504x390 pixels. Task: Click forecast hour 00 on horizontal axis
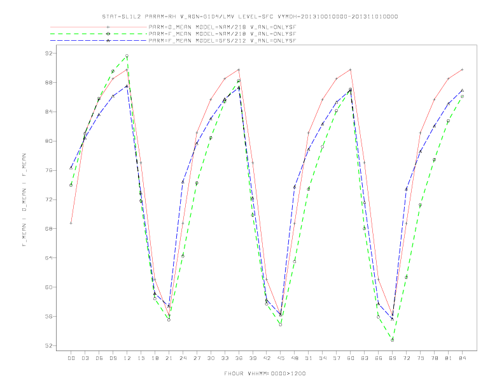click(71, 358)
